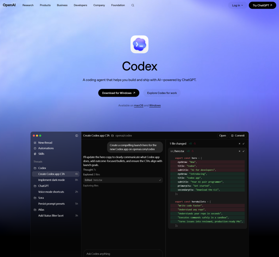The width and height of the screenshot is (279, 257).
Task: Open the Research menu
Action: pyautogui.click(x=28, y=5)
